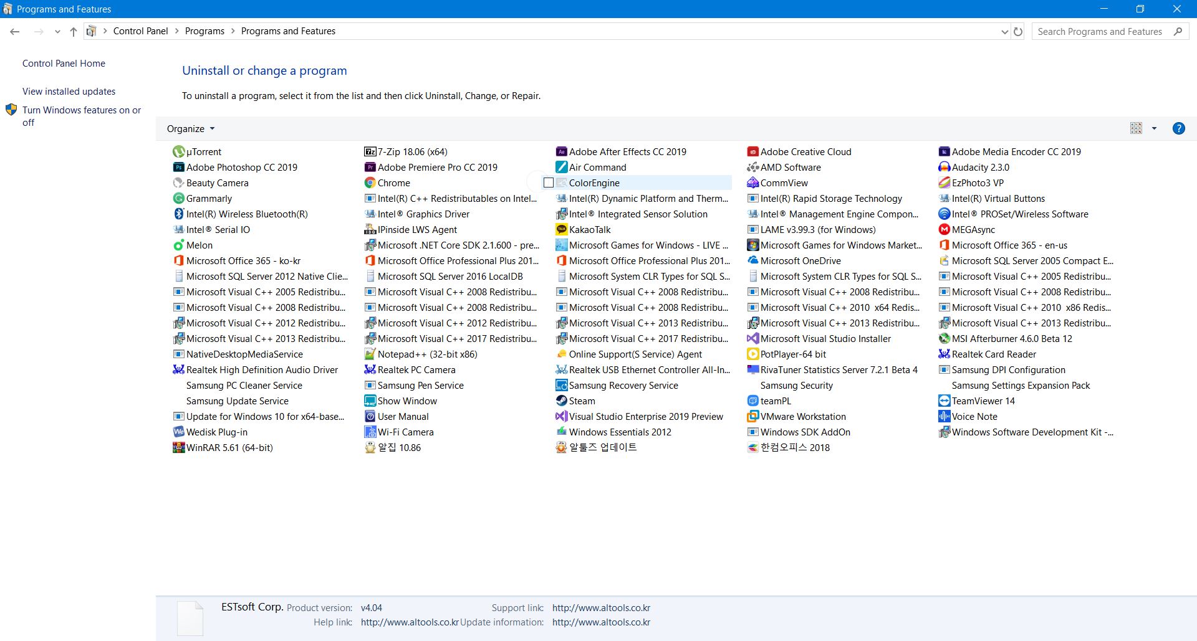Select Samsung Security entry

[x=796, y=385]
